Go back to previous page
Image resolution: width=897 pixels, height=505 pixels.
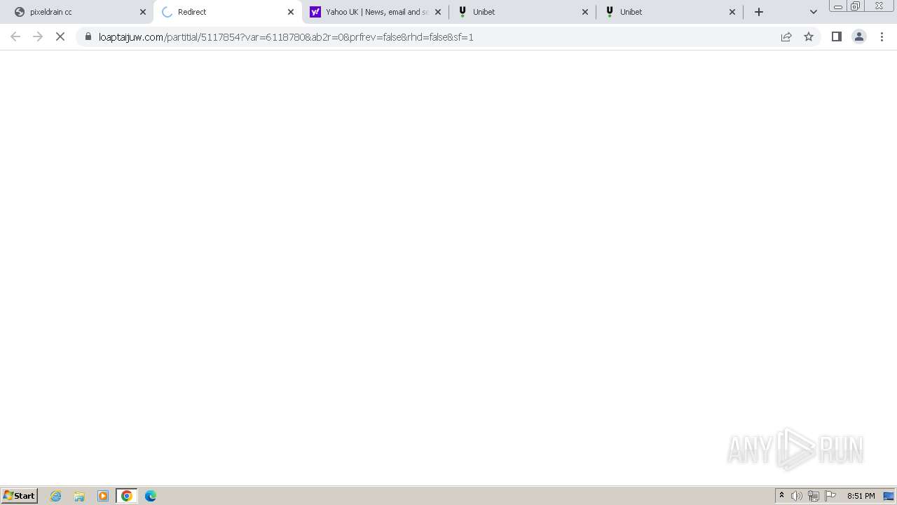(15, 36)
